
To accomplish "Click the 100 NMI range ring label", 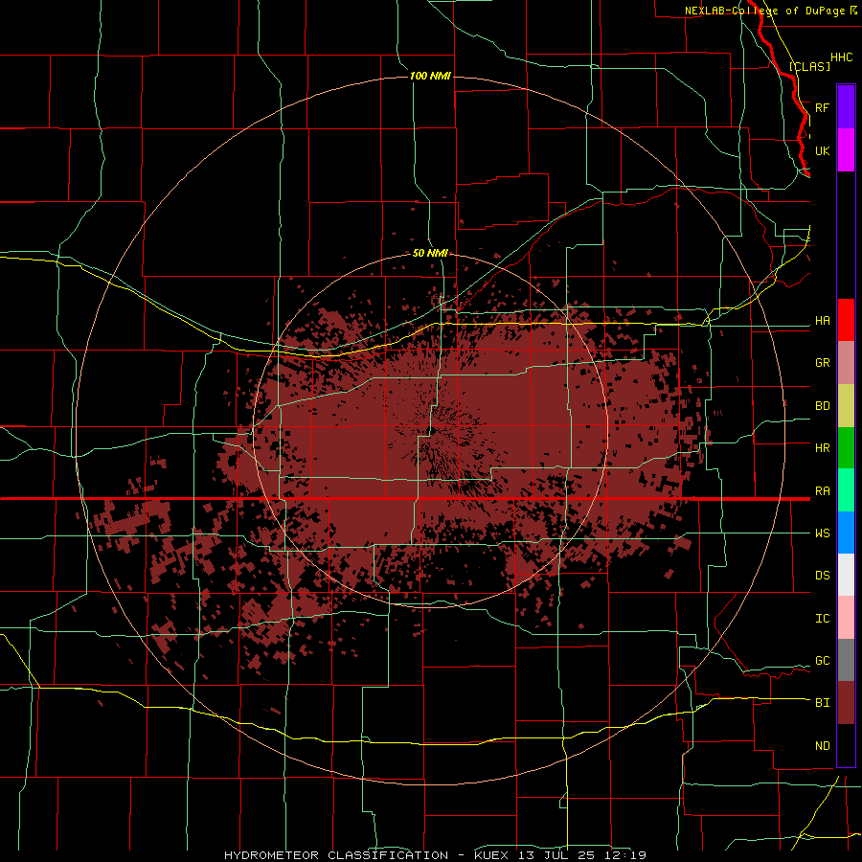I will (x=430, y=76).
